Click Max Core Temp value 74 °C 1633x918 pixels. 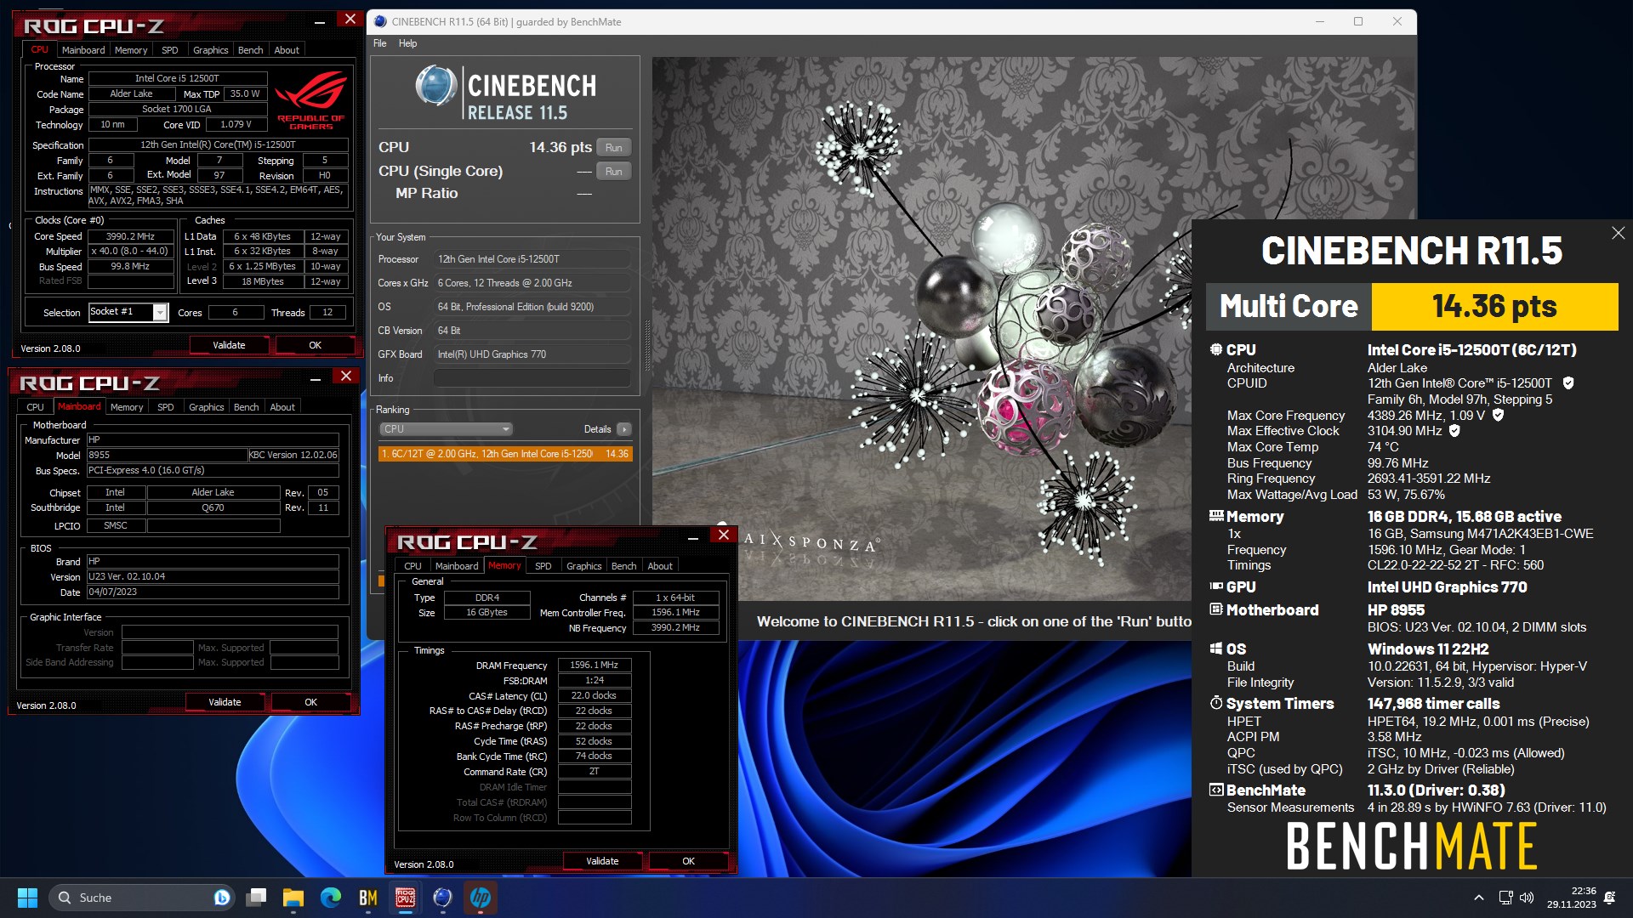[1383, 447]
